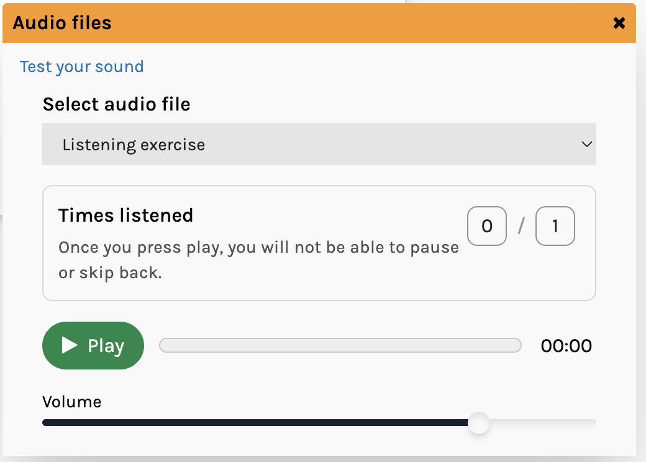Click the white play triangle icon
Screen dimensions: 646x462
[70, 345]
